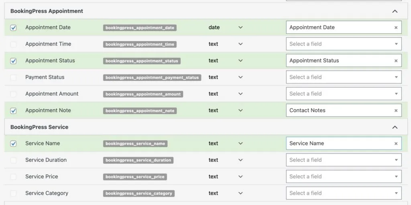Open Appointment Time 'Select a field' dropdown

point(344,44)
